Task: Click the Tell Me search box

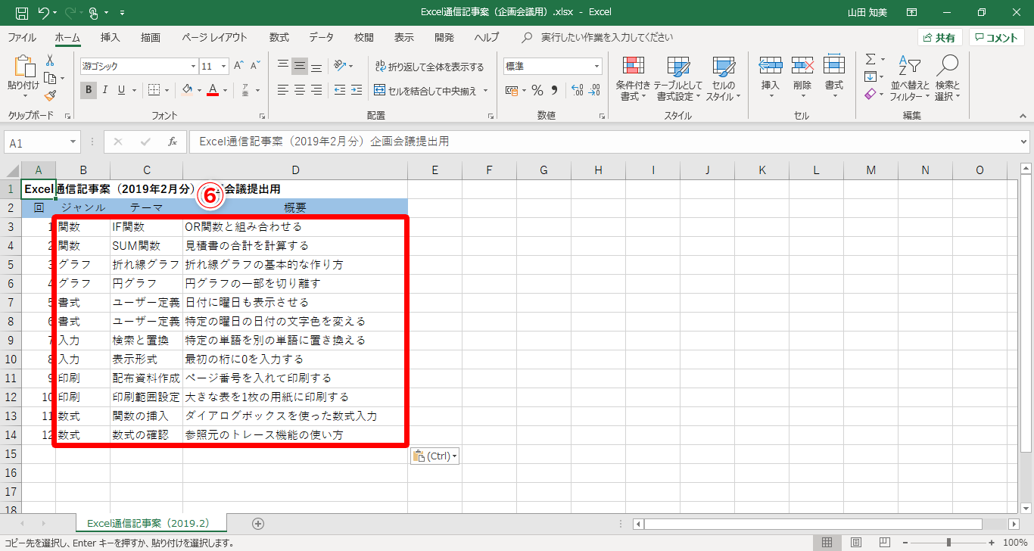Action: coord(608,37)
